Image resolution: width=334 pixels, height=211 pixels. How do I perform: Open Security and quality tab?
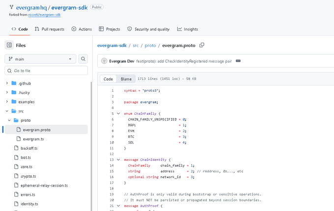point(148,29)
